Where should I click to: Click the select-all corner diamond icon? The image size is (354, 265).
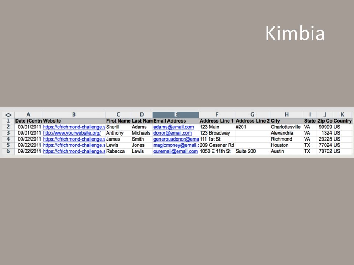(8, 115)
